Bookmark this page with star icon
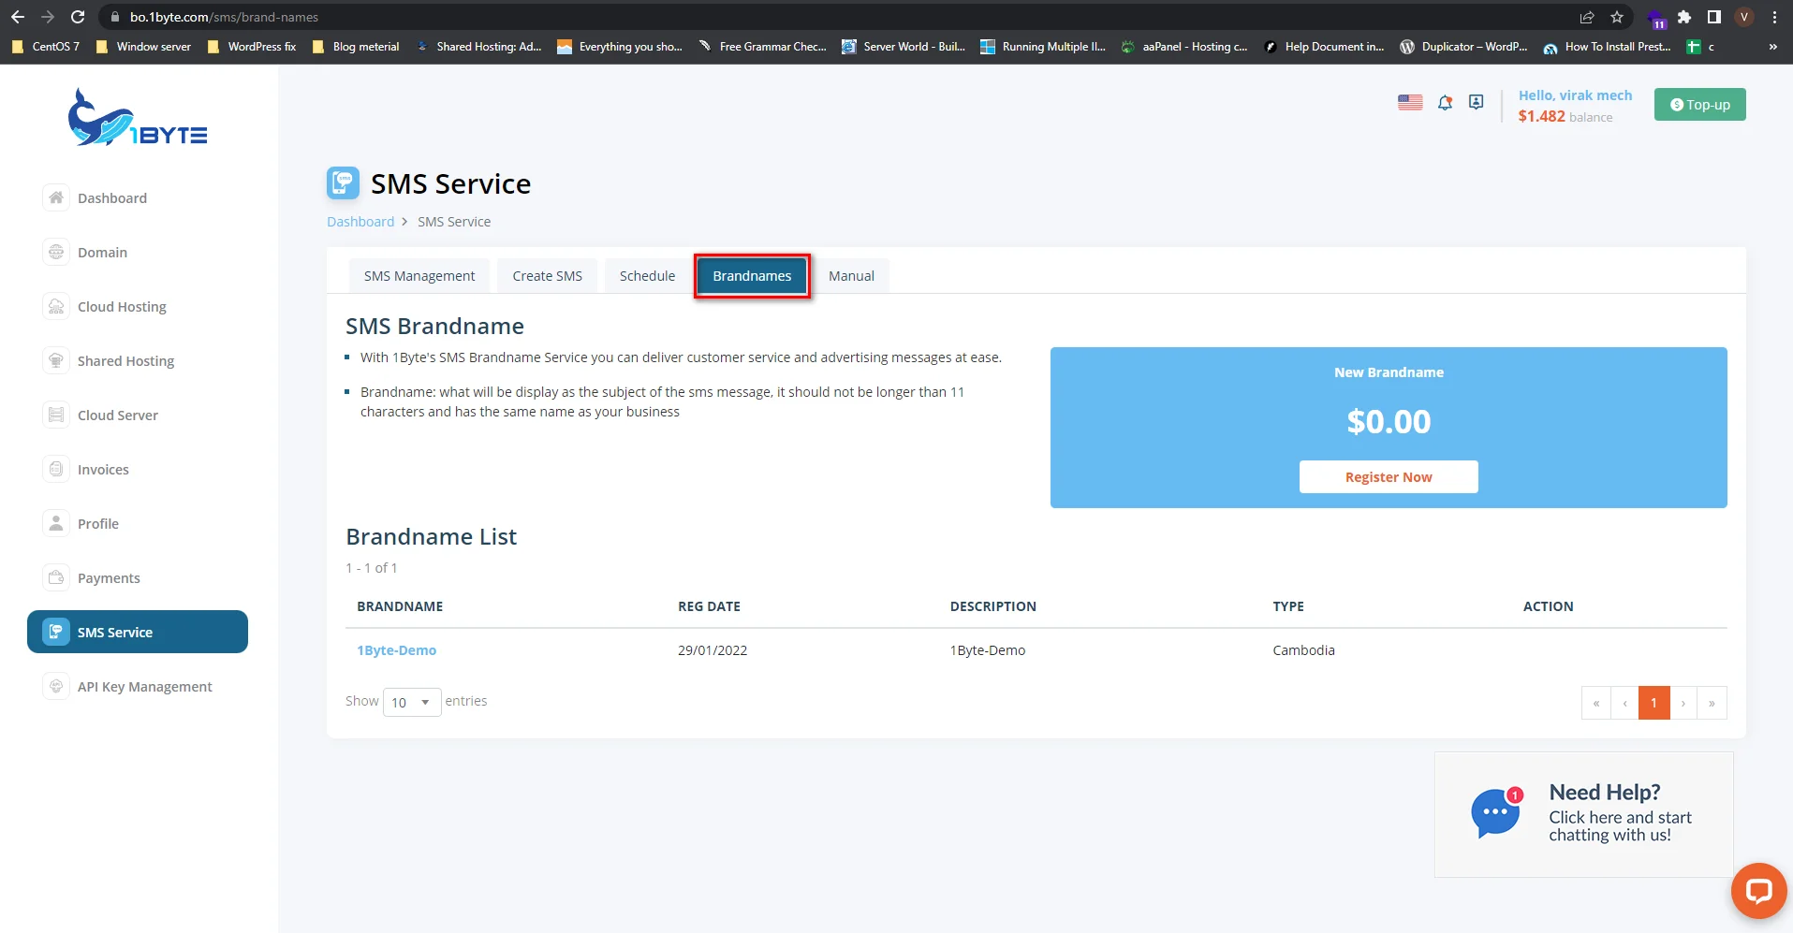The width and height of the screenshot is (1793, 933). pyautogui.click(x=1617, y=17)
